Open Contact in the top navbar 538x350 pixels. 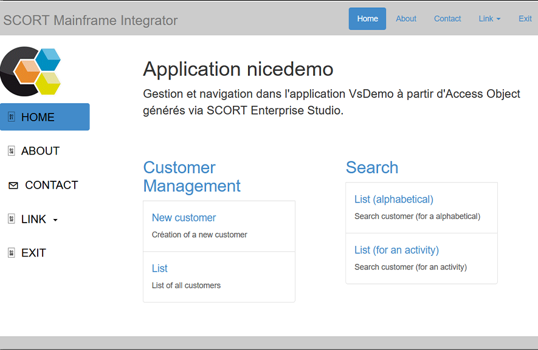click(447, 19)
